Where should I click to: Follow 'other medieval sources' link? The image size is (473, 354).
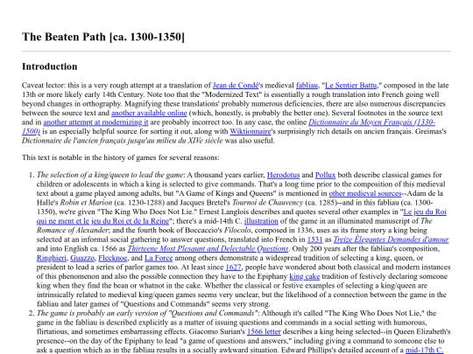tap(365, 193)
